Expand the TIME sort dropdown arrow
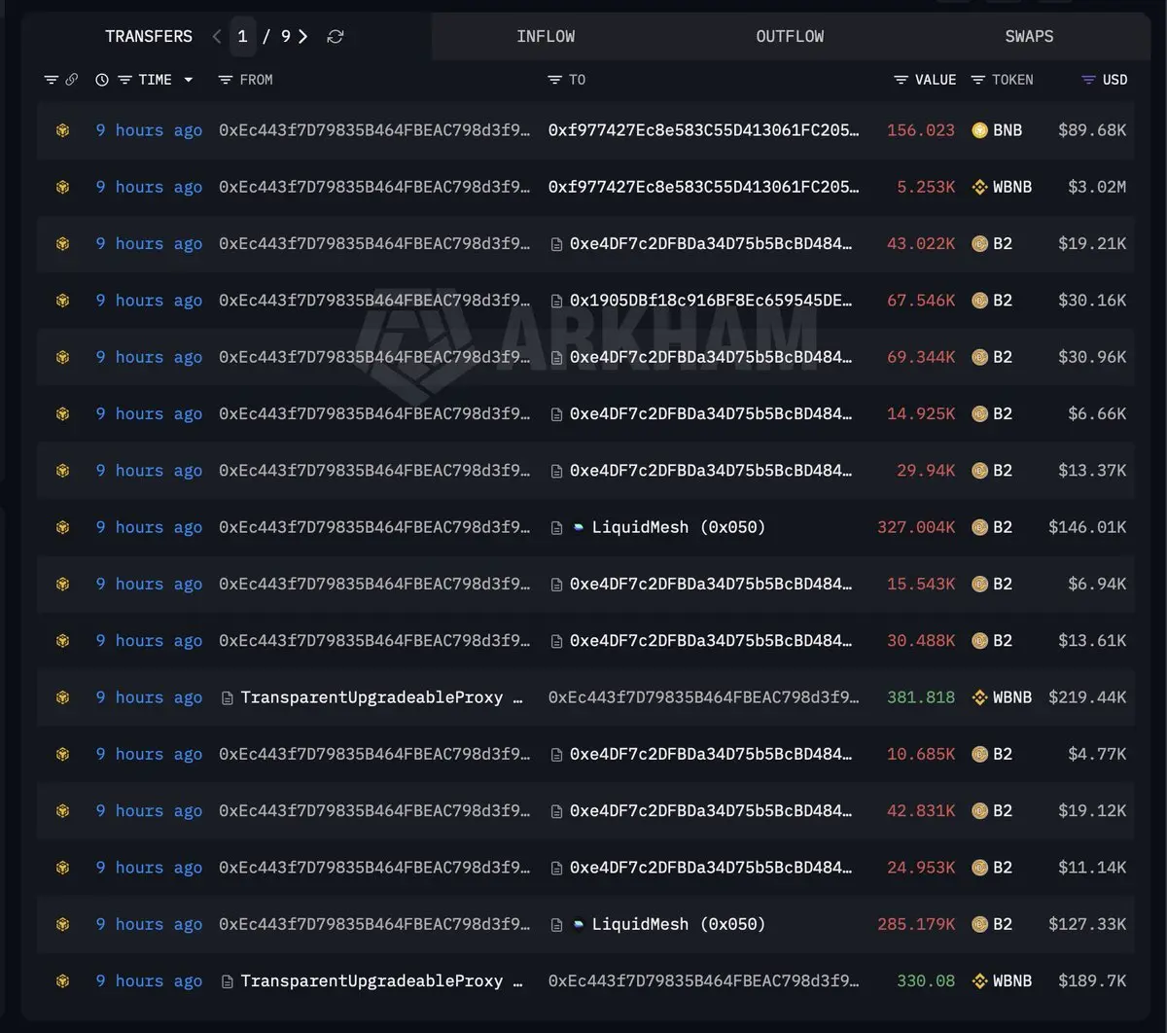 (x=189, y=80)
